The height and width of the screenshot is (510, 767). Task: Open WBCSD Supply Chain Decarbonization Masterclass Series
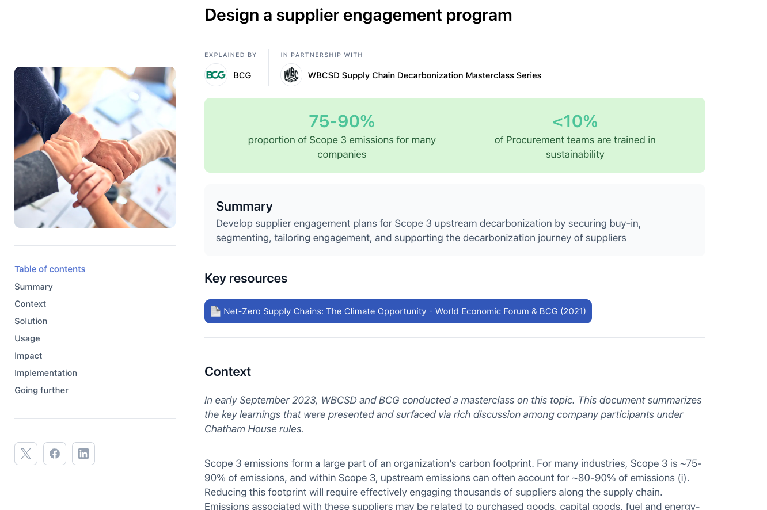[424, 75]
